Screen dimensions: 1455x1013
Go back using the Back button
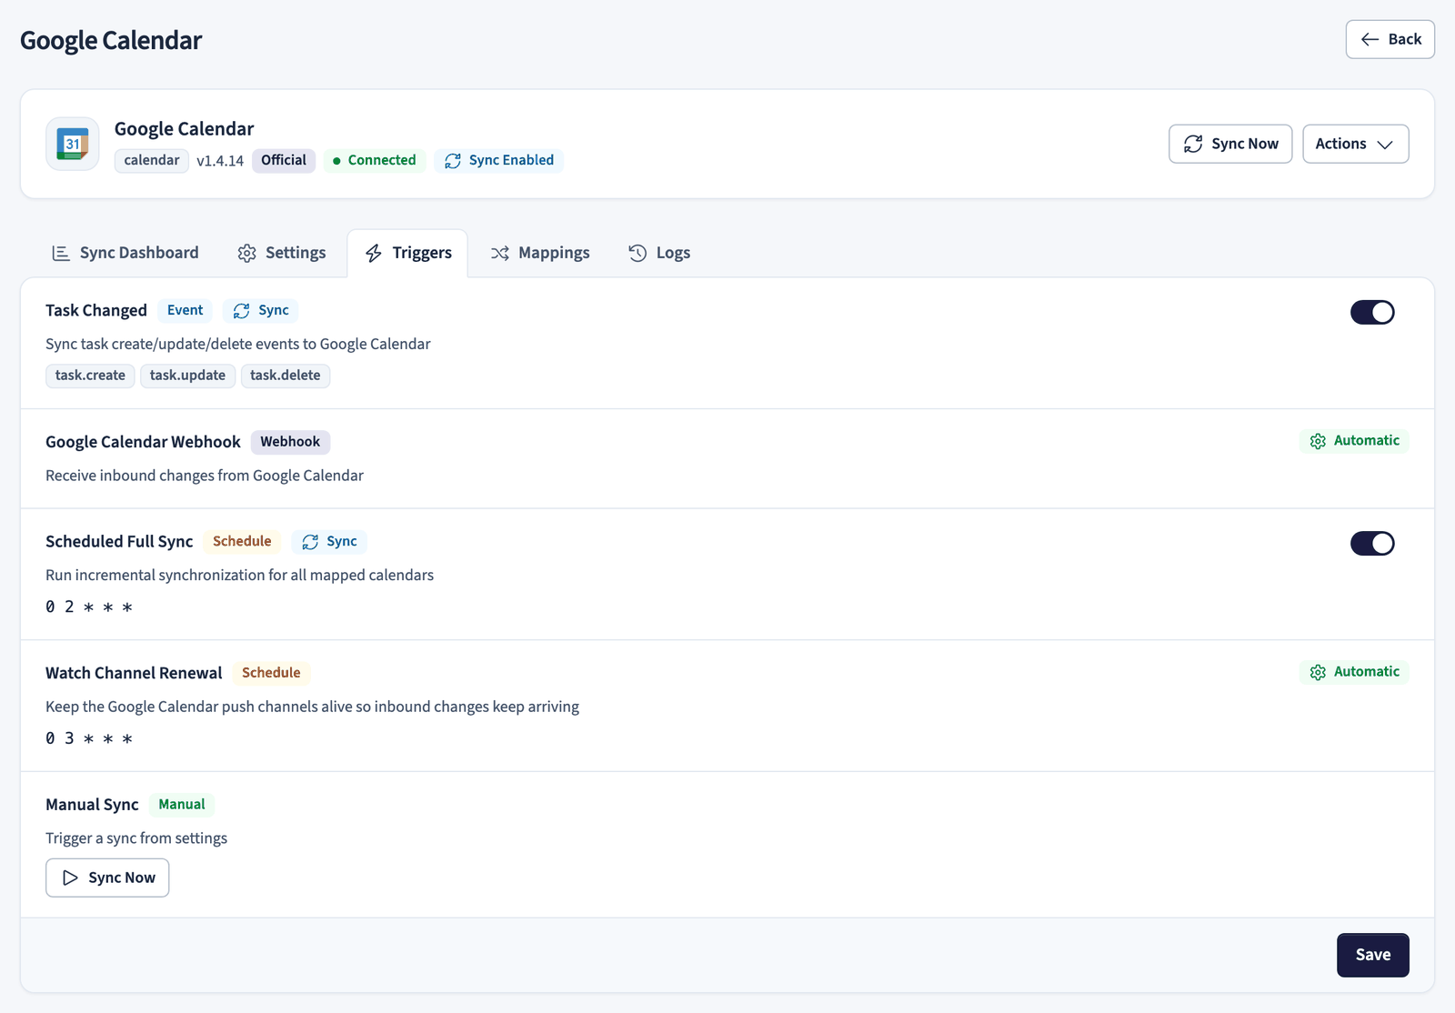[1390, 39]
